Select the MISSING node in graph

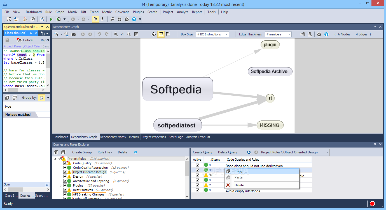click(270, 125)
